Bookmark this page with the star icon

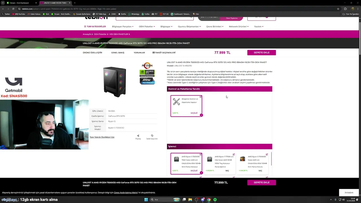pos(338,9)
